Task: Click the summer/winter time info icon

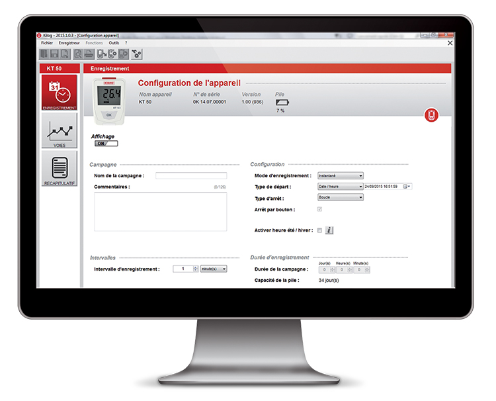Action: [x=329, y=230]
